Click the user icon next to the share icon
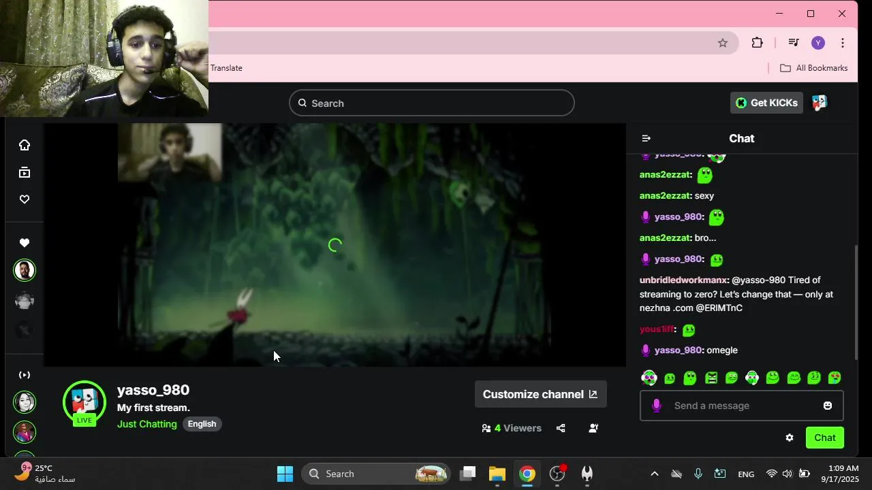872x490 pixels. click(593, 428)
